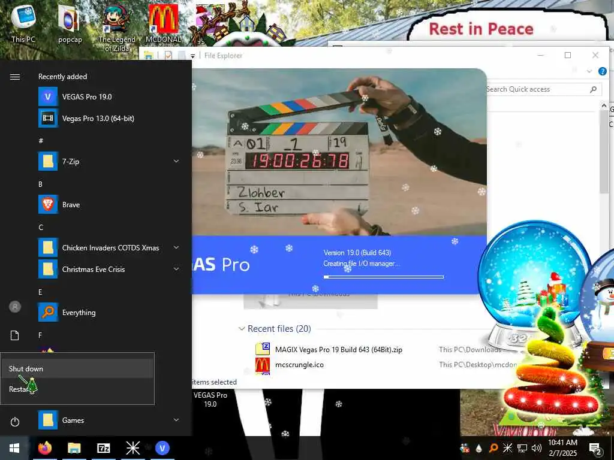Jump to letter # section header

(41, 141)
